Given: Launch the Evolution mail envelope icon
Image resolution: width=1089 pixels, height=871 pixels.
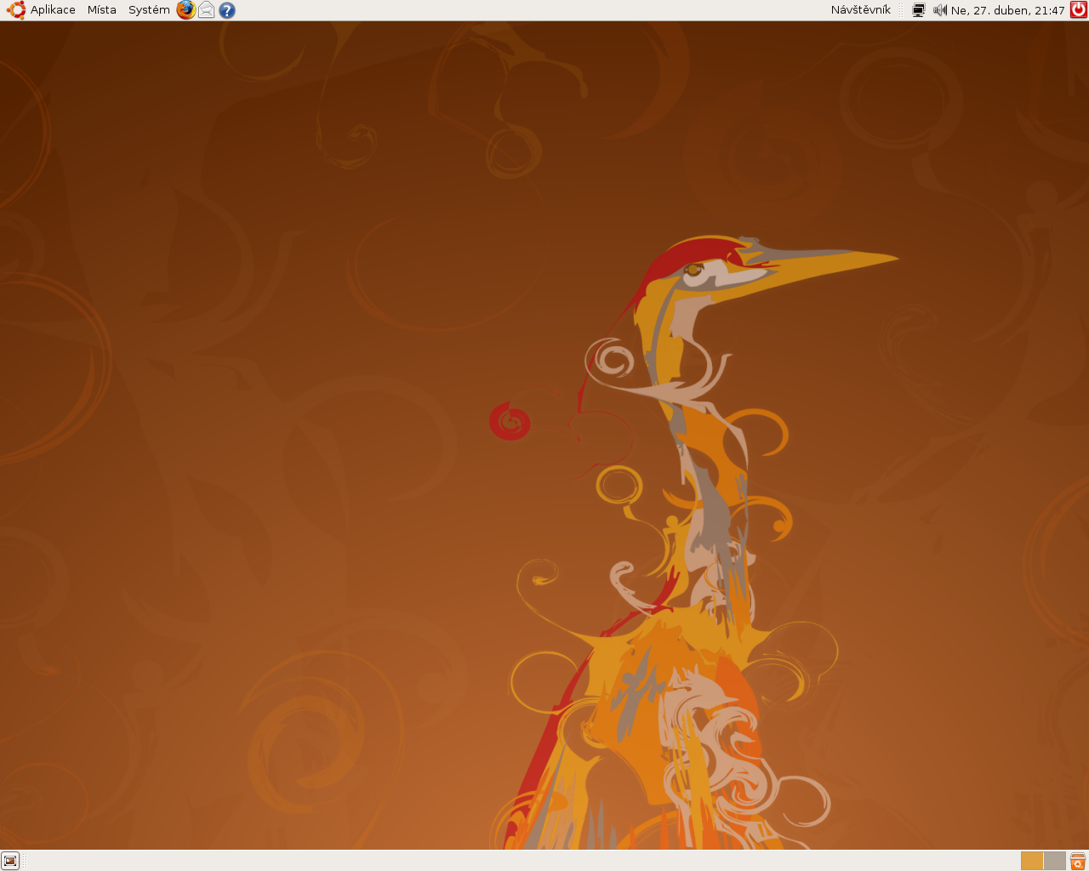Looking at the screenshot, I should [206, 10].
